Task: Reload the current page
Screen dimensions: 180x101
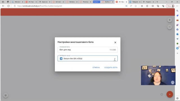Action: pos(8,6)
